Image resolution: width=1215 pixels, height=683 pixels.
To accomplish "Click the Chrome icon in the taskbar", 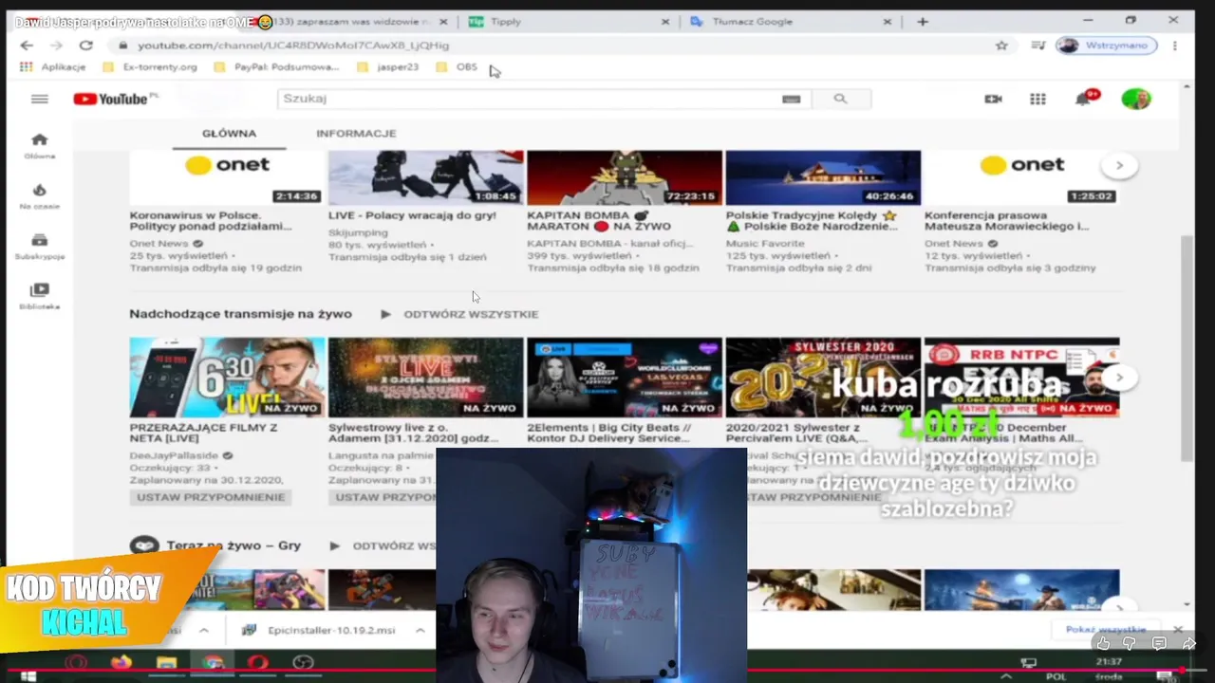I will pyautogui.click(x=213, y=662).
